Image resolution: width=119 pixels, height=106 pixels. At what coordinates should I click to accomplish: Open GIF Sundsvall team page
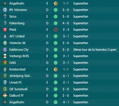tap(18, 89)
